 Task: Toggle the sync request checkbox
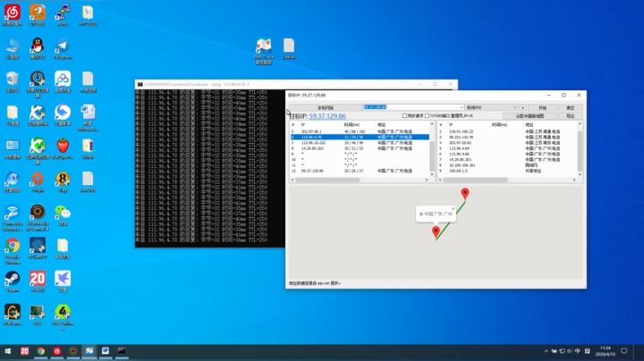(404, 115)
